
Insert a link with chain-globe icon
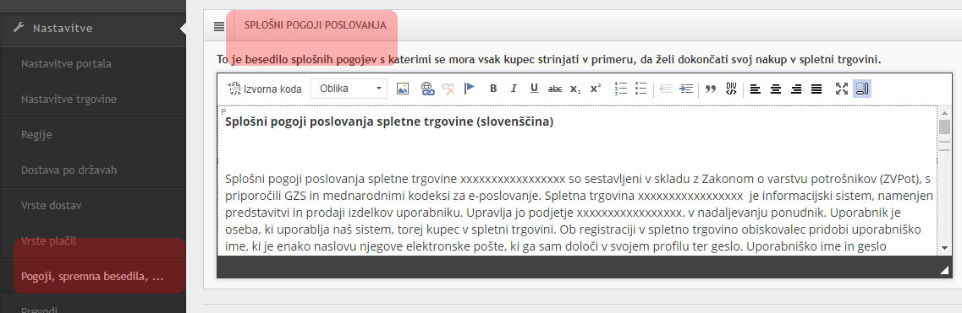tap(427, 89)
